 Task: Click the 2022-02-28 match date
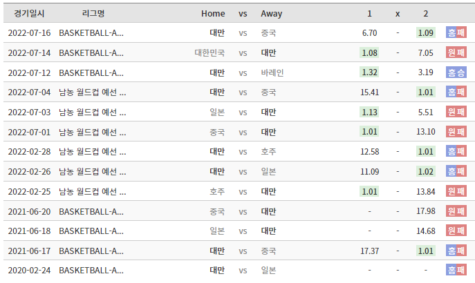[x=30, y=151]
